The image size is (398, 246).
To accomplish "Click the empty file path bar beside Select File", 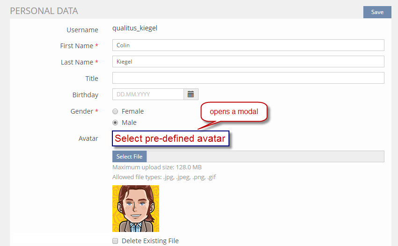I will click(x=265, y=157).
